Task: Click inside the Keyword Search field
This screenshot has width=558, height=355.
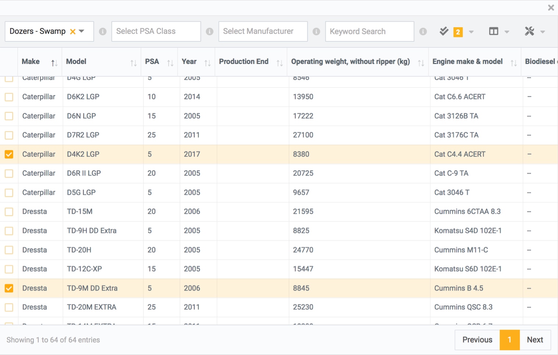Action: point(369,32)
